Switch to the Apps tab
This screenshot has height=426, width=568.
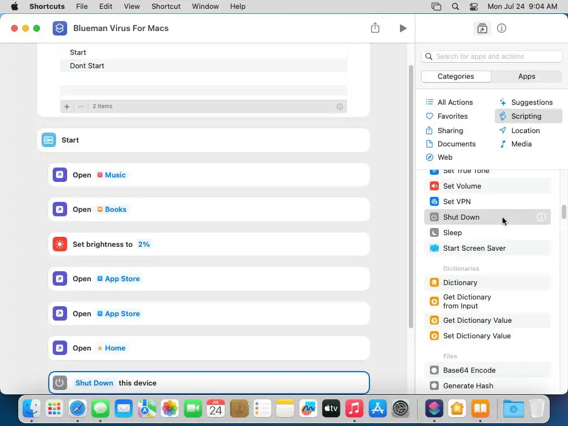pos(526,77)
